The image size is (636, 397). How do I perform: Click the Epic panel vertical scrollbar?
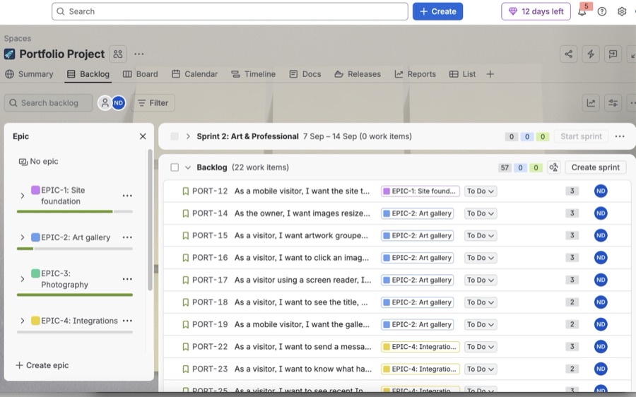(150, 220)
